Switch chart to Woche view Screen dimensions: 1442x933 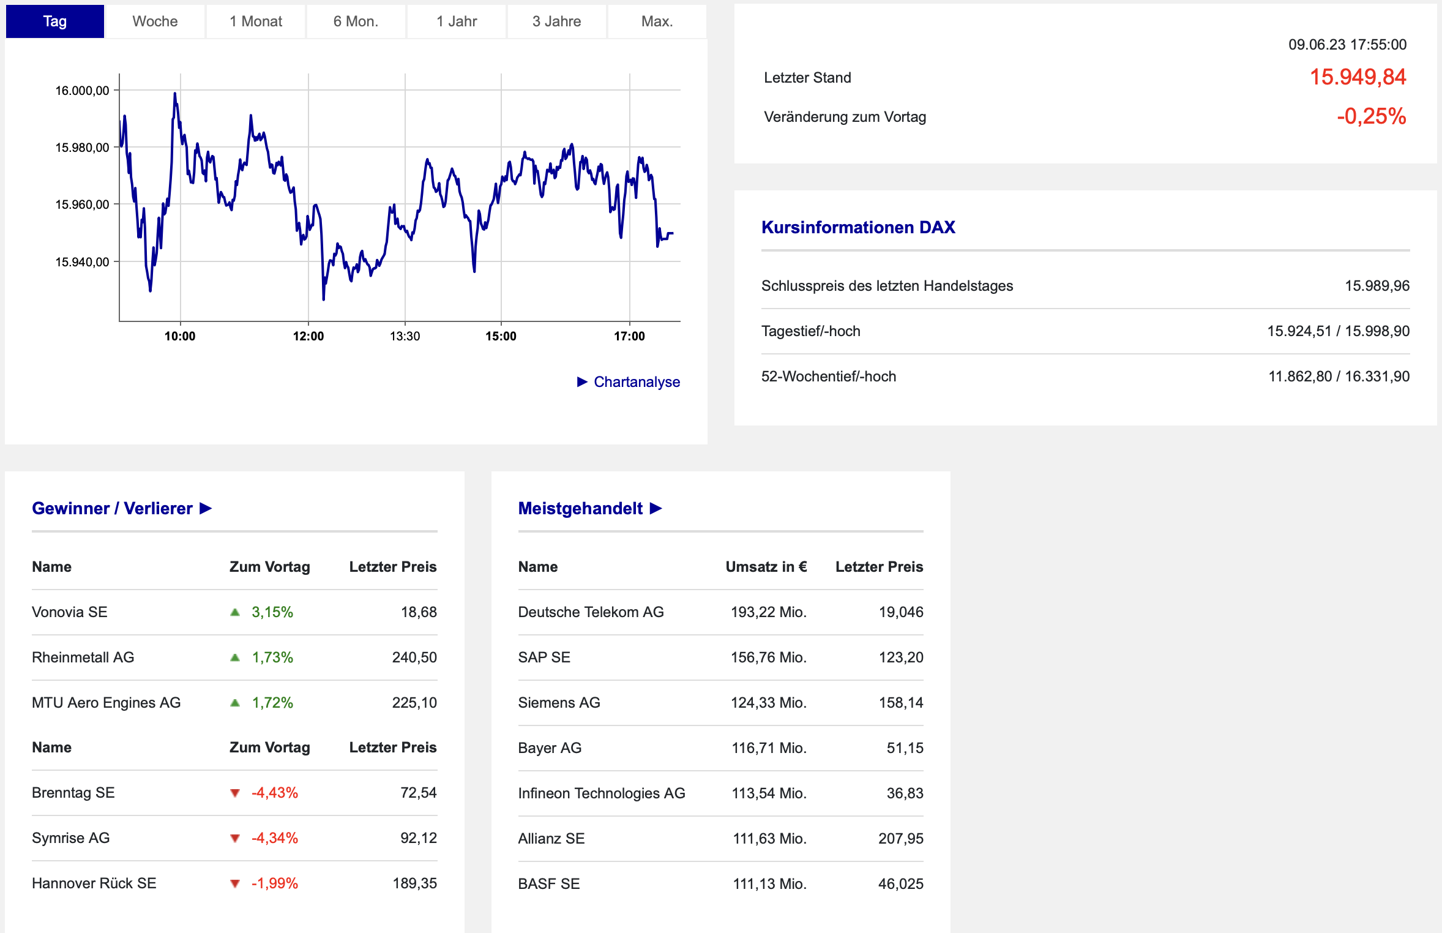[155, 21]
